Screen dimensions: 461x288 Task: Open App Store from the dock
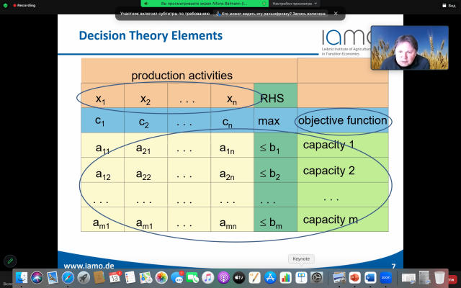(x=270, y=278)
